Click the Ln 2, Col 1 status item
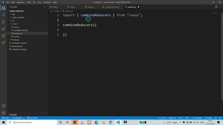 162,118
